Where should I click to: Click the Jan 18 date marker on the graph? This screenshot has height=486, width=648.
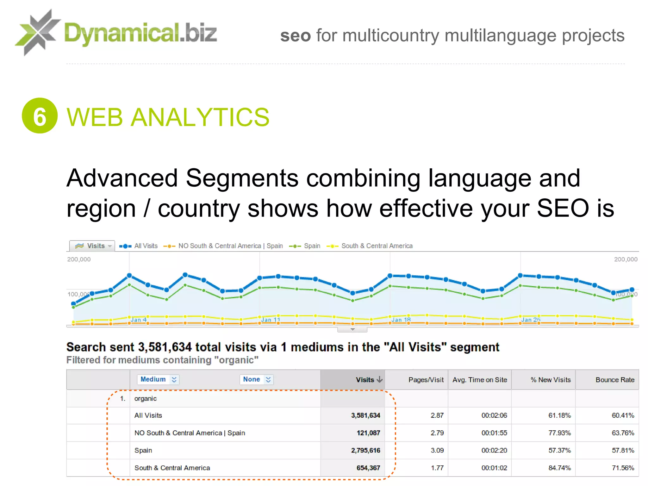coord(401,320)
